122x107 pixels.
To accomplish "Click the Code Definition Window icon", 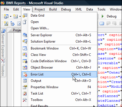I will pyautogui.click(x=25, y=61).
